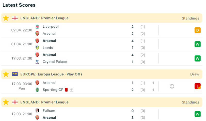The height and width of the screenshot is (121, 206).
Task: Open the bottom Premier League Standings link
Action: coord(190,102)
